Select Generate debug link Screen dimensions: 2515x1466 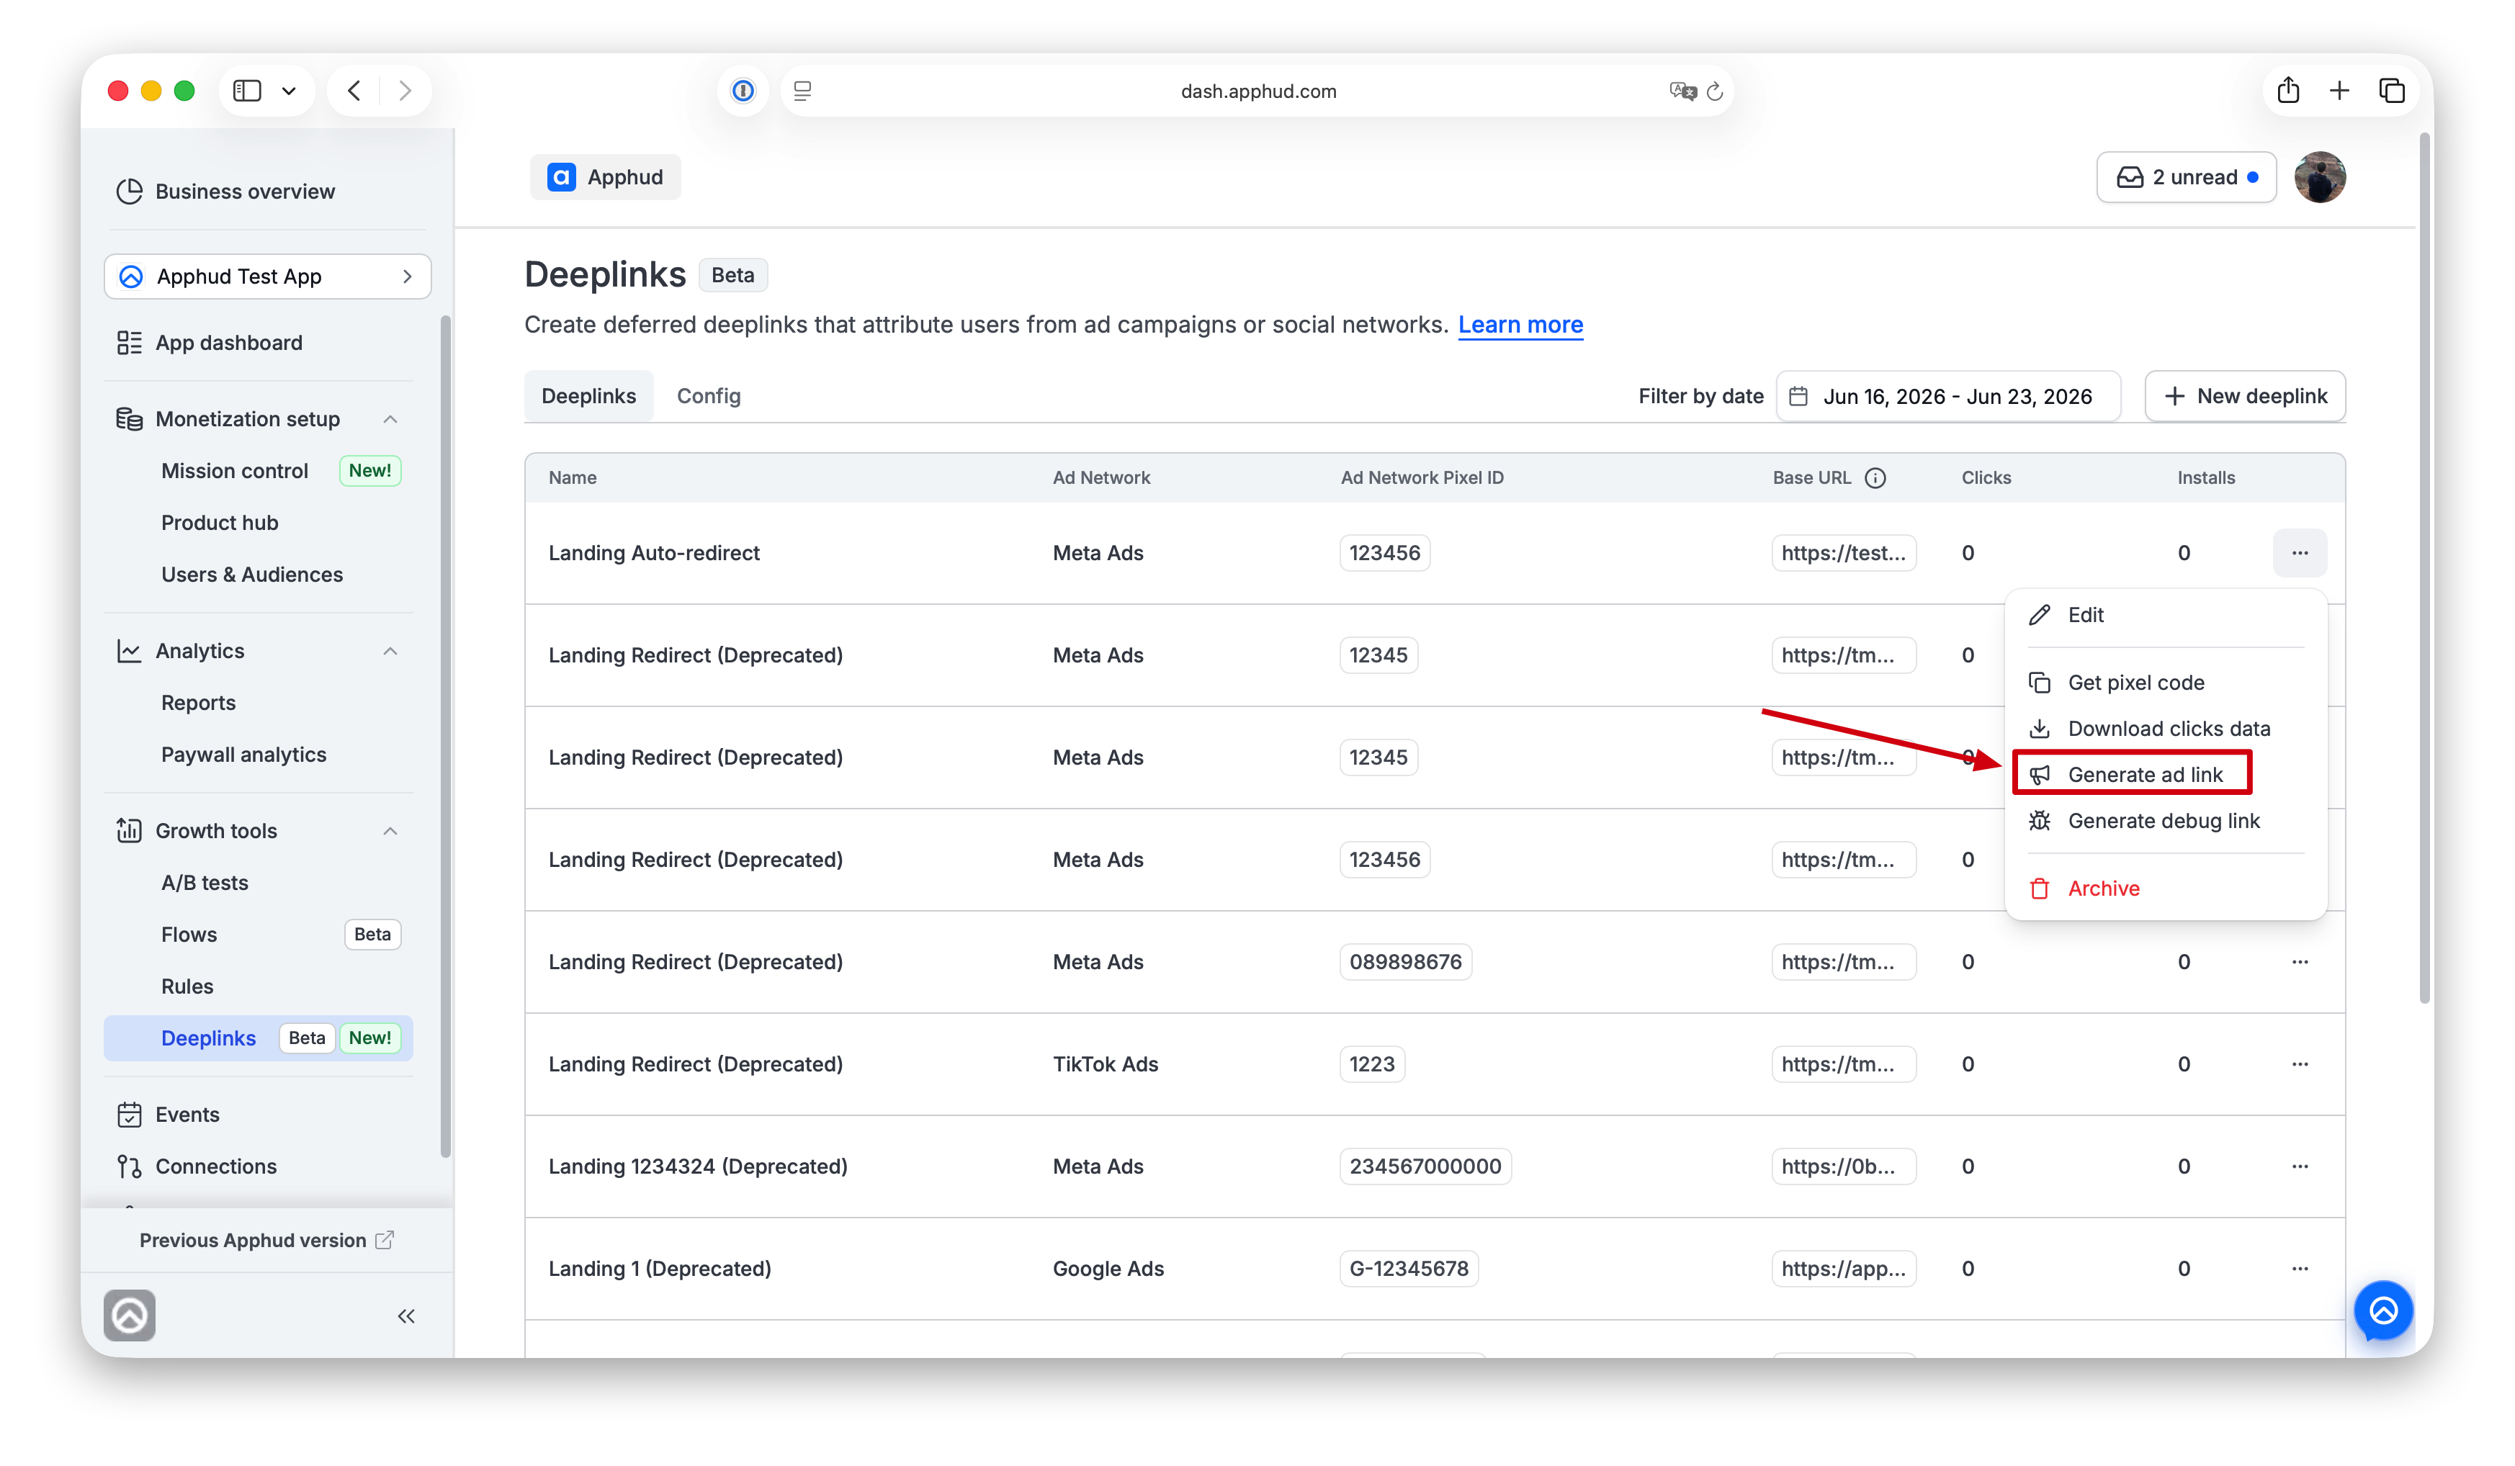2166,820
